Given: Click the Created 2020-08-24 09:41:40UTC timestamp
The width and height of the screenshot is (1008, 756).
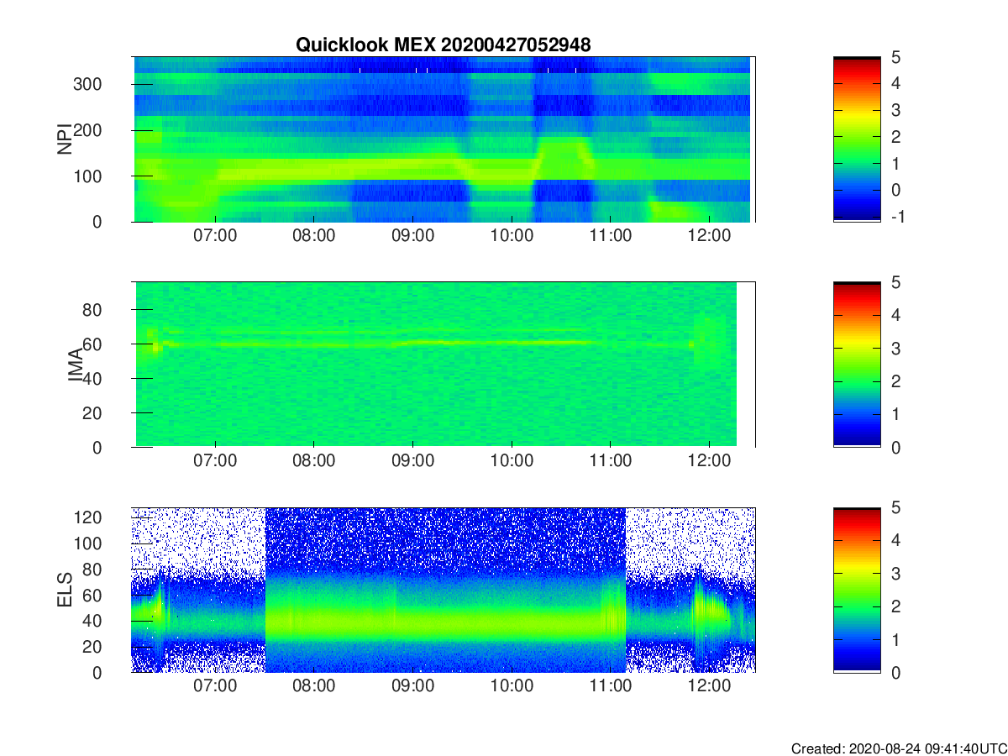Looking at the screenshot, I should [x=899, y=748].
